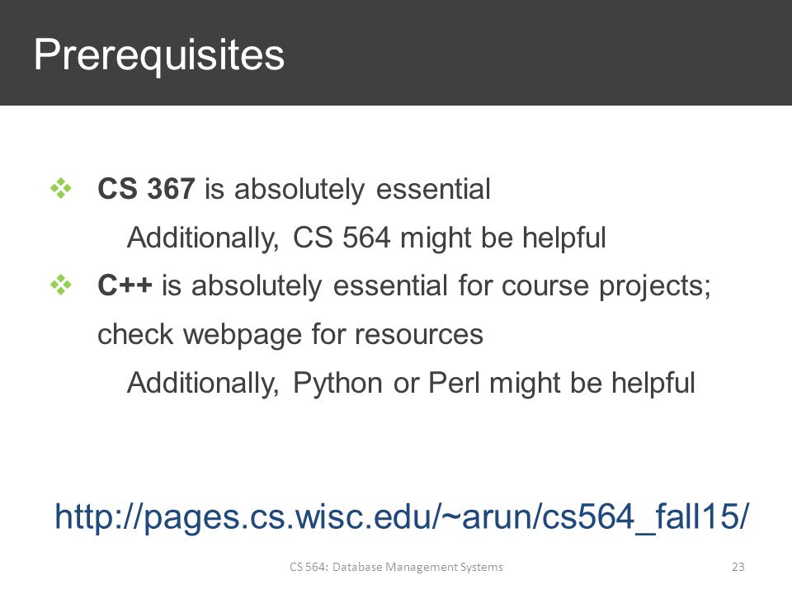This screenshot has width=792, height=594.
Task: Select the Prerequisites slide title
Action: (x=159, y=55)
